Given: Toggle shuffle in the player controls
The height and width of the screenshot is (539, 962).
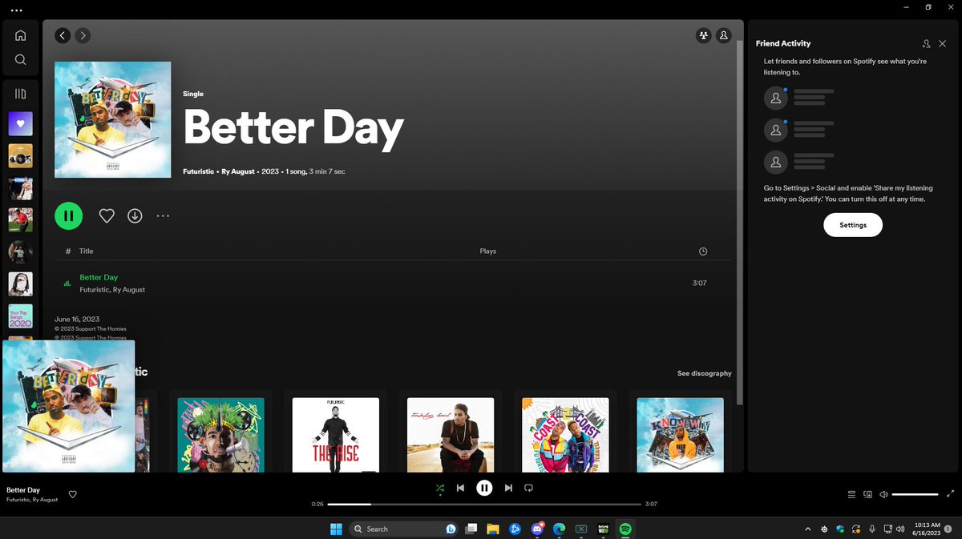Looking at the screenshot, I should (439, 488).
